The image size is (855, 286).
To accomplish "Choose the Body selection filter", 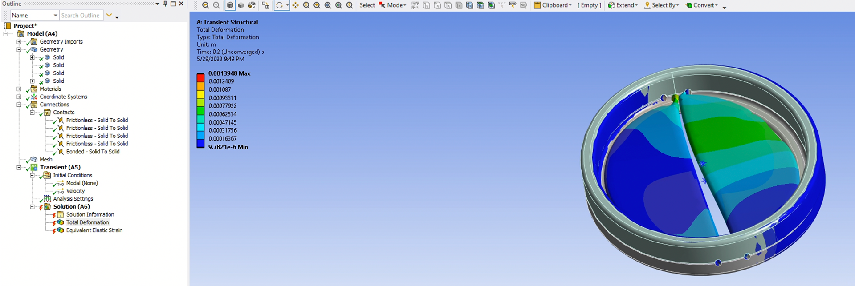I will point(459,5).
